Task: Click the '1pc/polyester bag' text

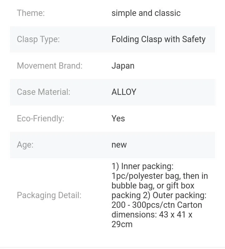Action: click(146, 176)
